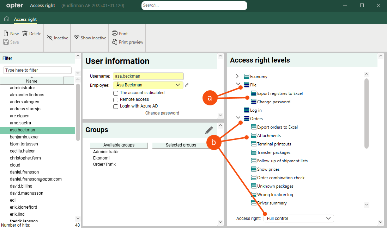Switch to the Access right tab
The image size is (387, 228).
point(25,19)
